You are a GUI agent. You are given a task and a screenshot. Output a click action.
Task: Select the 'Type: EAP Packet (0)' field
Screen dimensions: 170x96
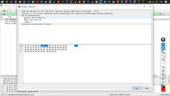pyautogui.click(x=33, y=20)
